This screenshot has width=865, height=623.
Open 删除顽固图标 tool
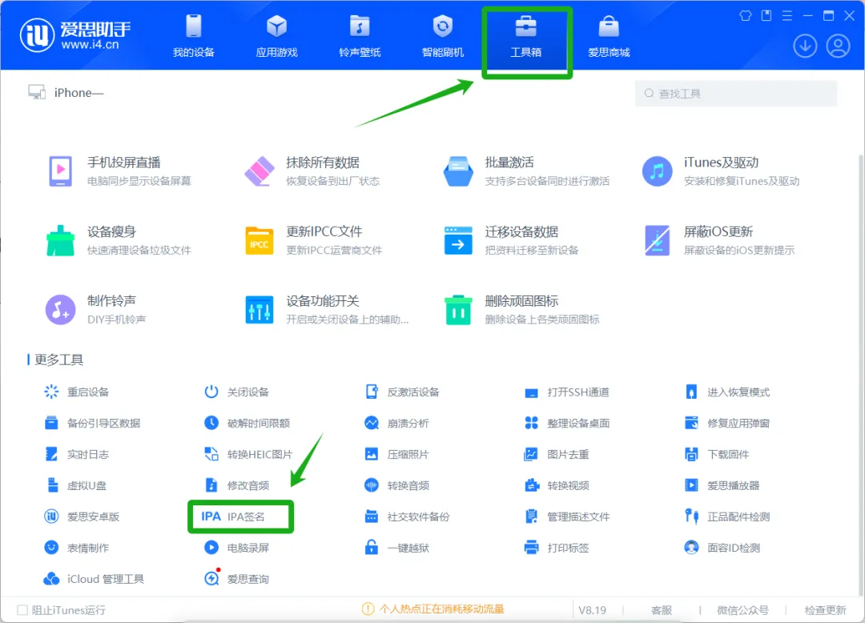point(521,309)
